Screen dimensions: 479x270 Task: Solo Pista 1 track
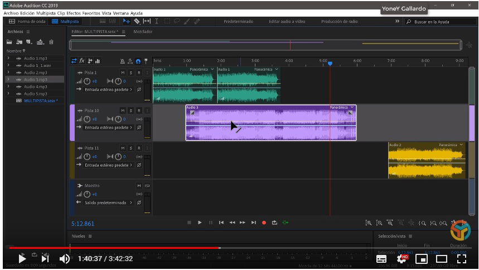click(x=130, y=73)
